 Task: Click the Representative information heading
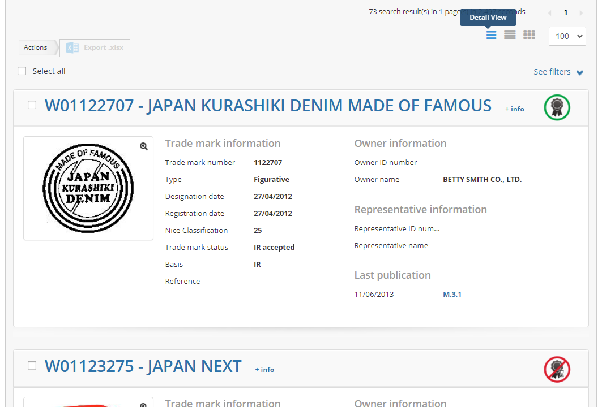coord(420,210)
